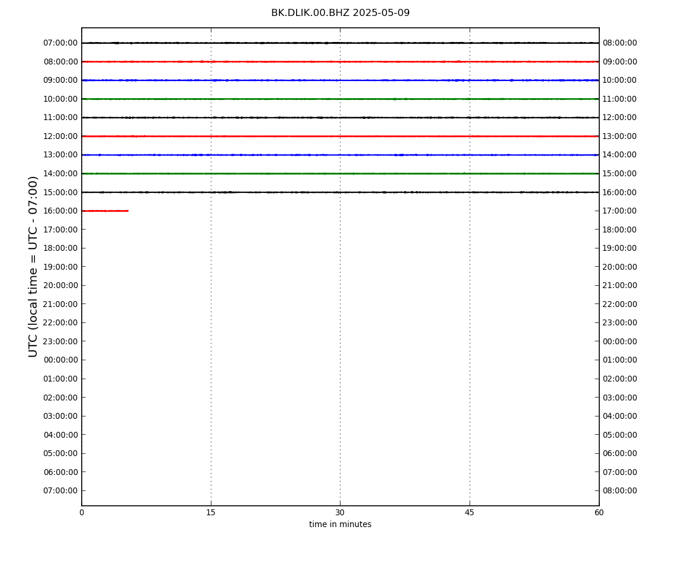Click left-axis label 16:00:00 beside short red trace
This screenshot has height=562, width=681.
coord(60,211)
